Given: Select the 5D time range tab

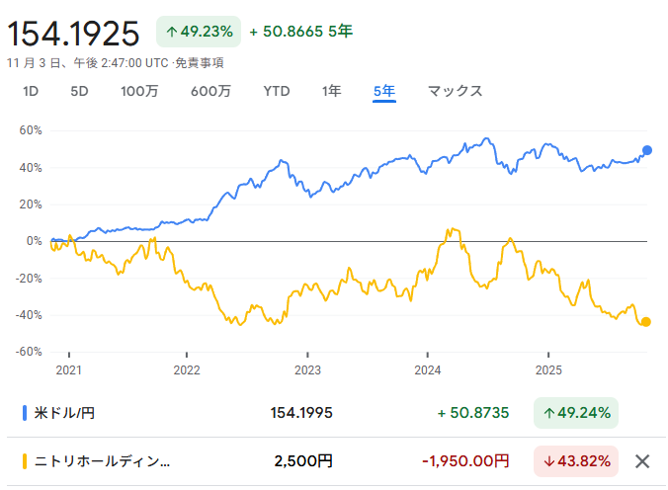Looking at the screenshot, I should [79, 91].
